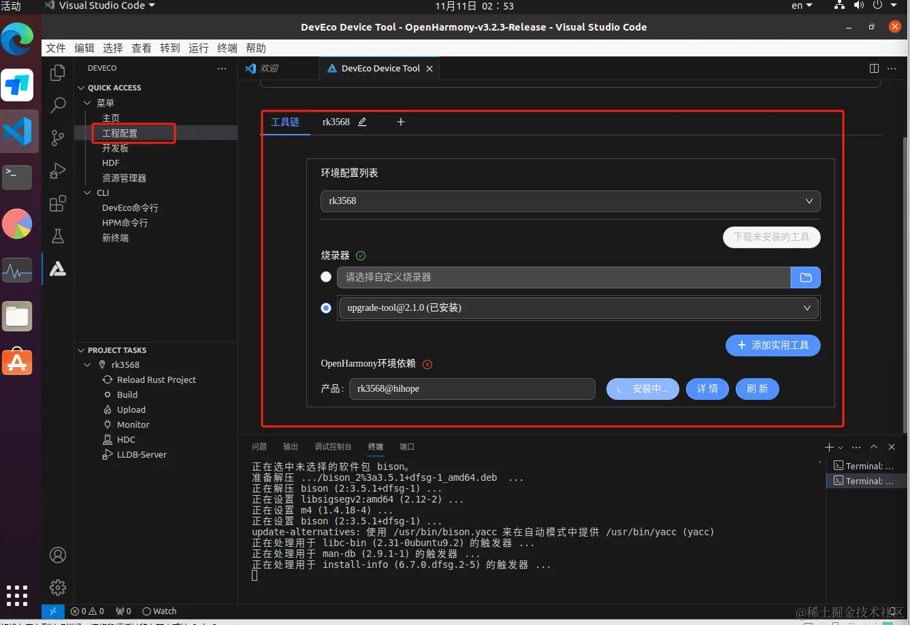Open terminal panel ellipsis menu
The image size is (910, 625).
pos(856,447)
